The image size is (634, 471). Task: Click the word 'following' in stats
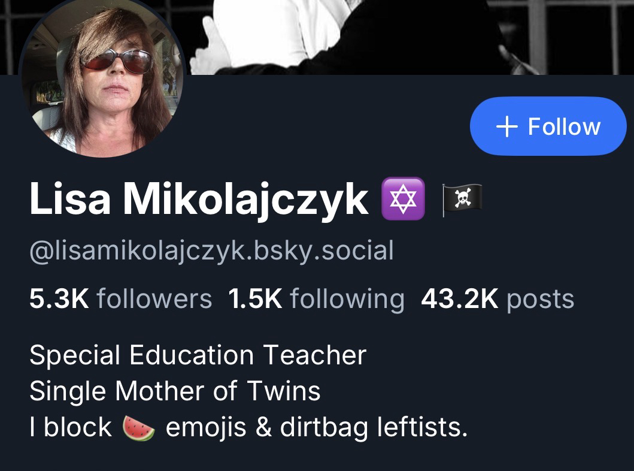point(347,300)
